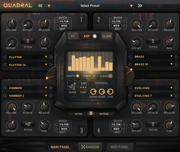180x152 pixels.
Task: Select next BRASS category right arrow
Action: point(177,57)
